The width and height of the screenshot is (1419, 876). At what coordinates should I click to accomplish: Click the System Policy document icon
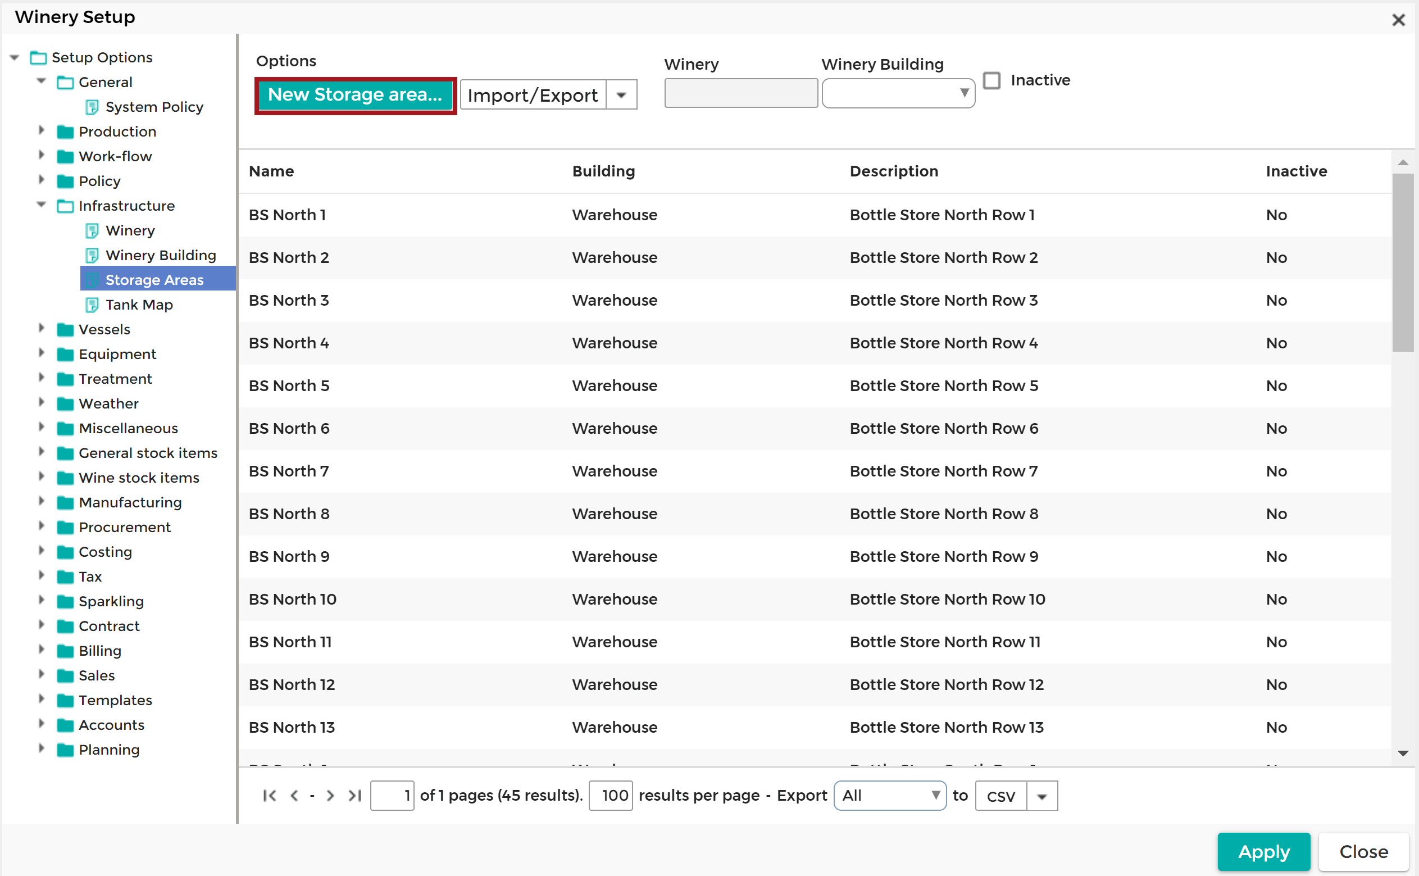(92, 107)
